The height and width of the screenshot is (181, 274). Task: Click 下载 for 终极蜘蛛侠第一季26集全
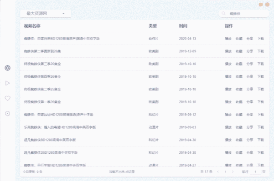tap(260, 102)
